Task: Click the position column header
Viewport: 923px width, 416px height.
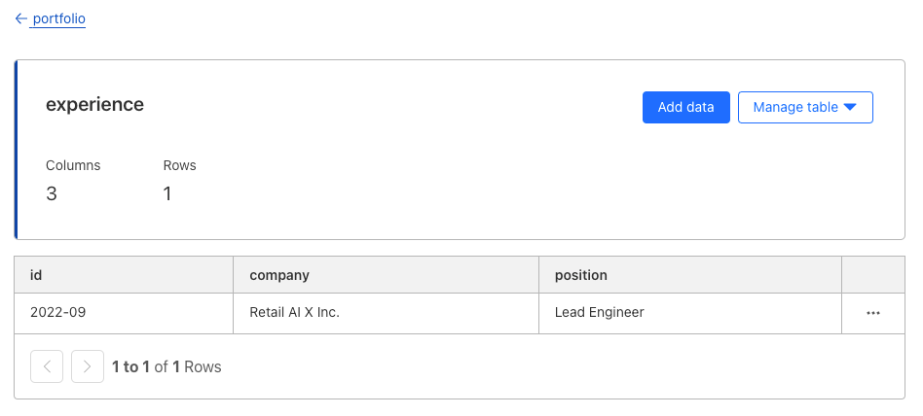Action: pyautogui.click(x=690, y=275)
